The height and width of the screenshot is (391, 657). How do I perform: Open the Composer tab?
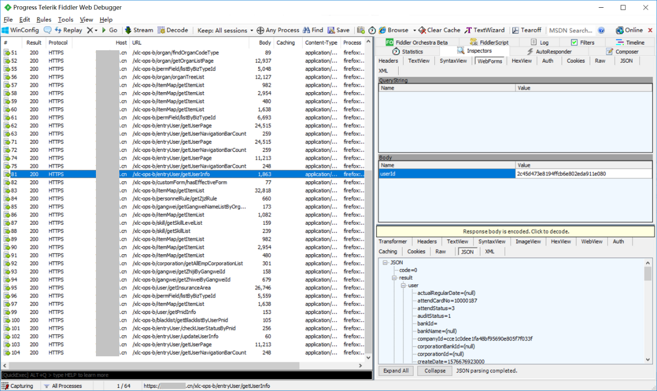click(622, 52)
